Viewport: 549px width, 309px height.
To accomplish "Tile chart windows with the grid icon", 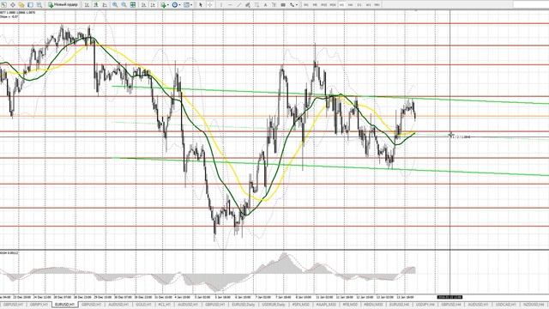I will [133, 5].
